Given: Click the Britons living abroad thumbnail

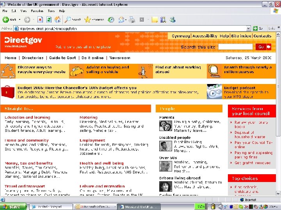Looking at the screenshot, I should [165, 186].
